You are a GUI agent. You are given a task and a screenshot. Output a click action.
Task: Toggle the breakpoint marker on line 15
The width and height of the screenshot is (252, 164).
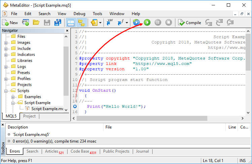pos(75,106)
